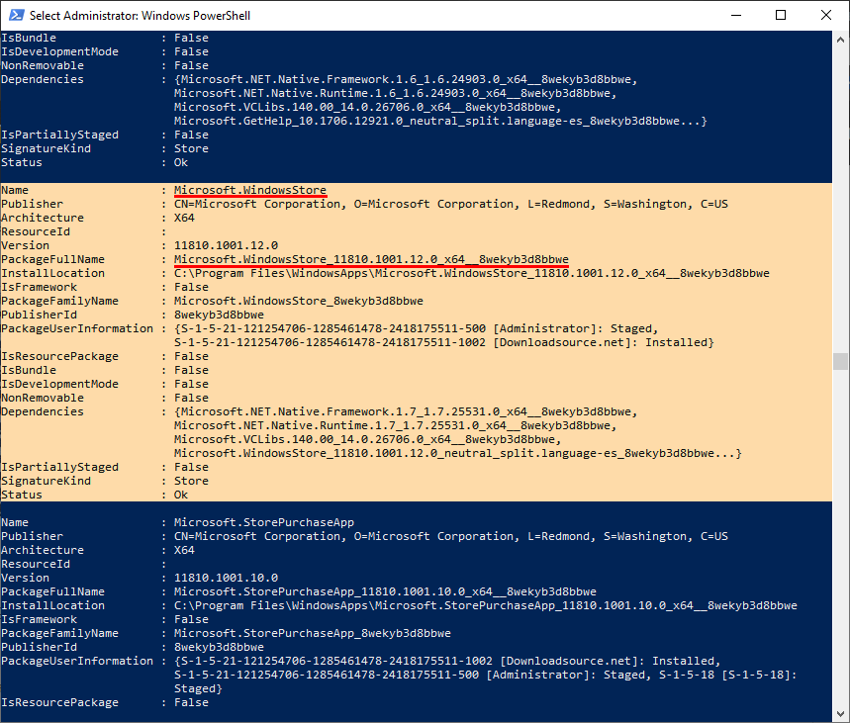
Task: Click the WindowsStore Architecture X64 value
Action: 184,218
